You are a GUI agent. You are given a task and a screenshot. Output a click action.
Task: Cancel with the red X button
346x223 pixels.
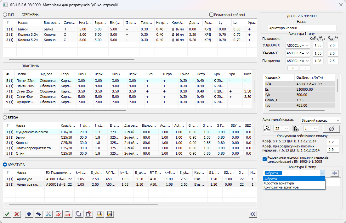click(17, 214)
